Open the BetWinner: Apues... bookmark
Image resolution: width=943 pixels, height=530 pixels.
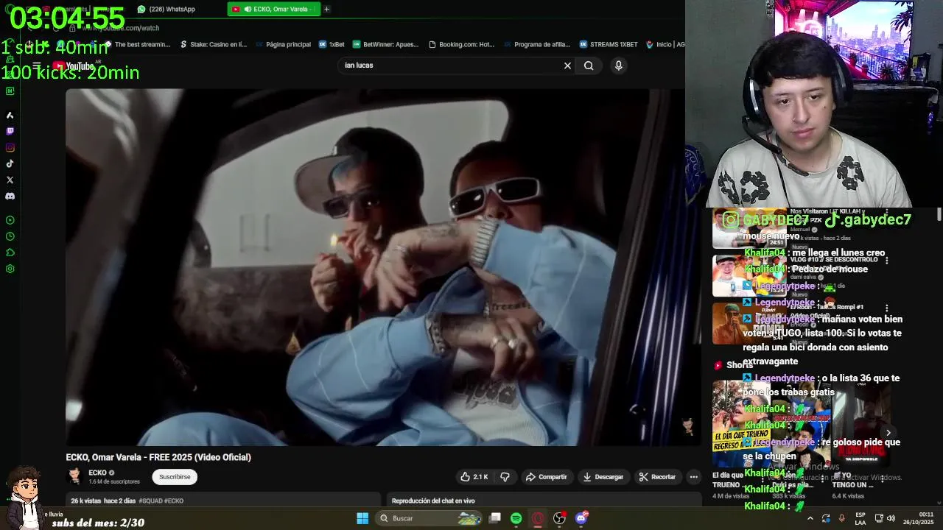click(385, 44)
